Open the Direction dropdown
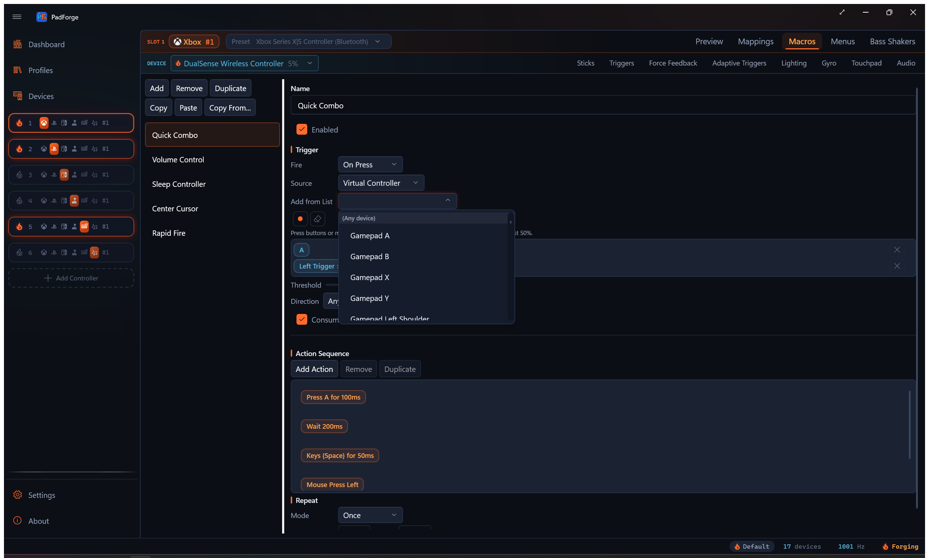929x558 pixels. [x=331, y=301]
